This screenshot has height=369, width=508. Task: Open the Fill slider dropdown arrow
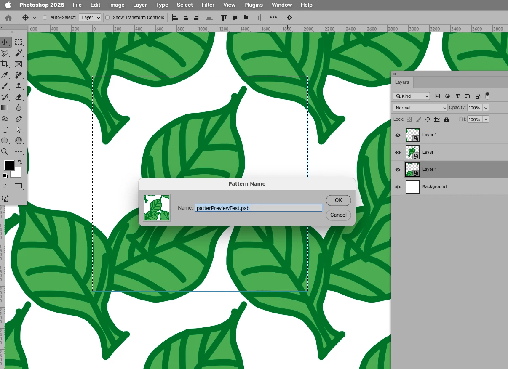click(486, 119)
